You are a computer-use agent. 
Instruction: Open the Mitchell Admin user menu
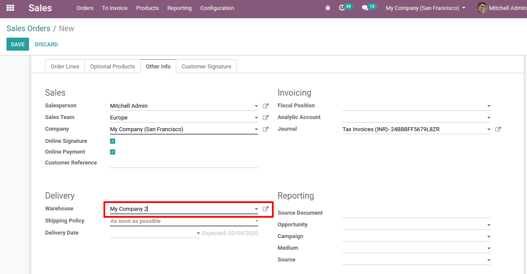(501, 8)
